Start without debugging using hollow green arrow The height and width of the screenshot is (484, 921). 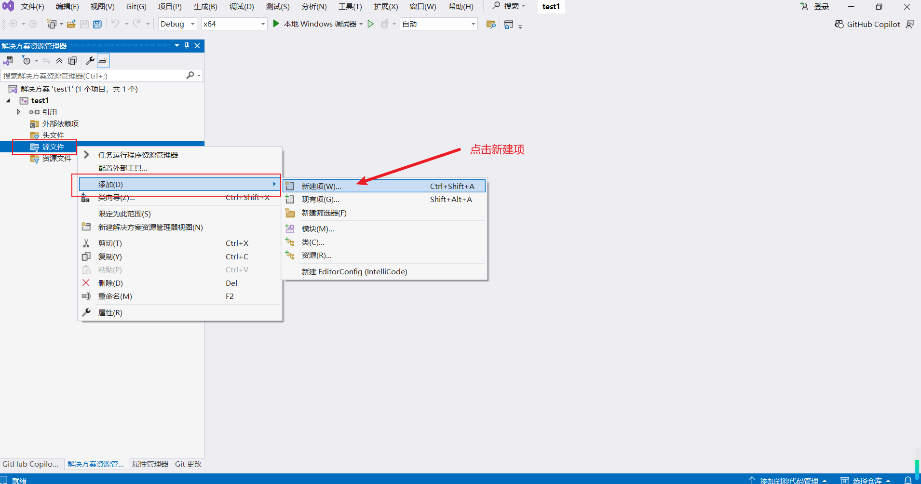tap(370, 24)
